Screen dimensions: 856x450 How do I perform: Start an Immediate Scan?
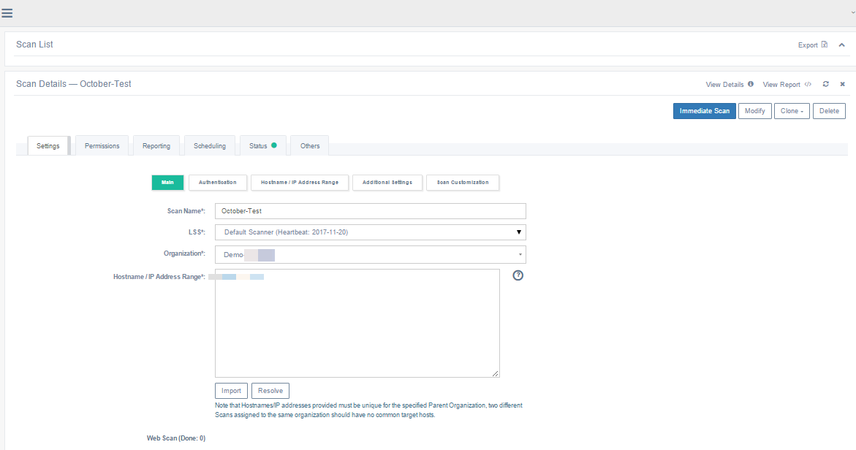(x=704, y=111)
